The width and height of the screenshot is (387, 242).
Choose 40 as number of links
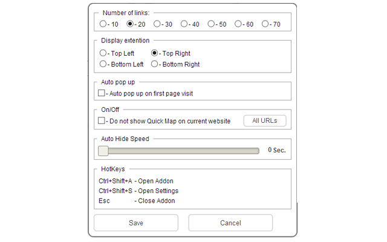click(x=184, y=24)
